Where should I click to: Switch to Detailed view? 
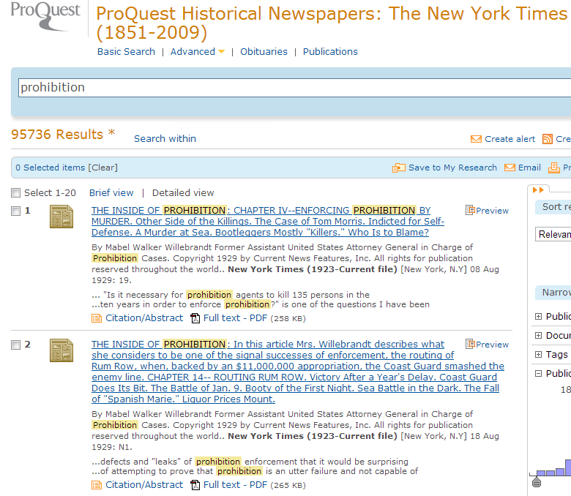[183, 193]
